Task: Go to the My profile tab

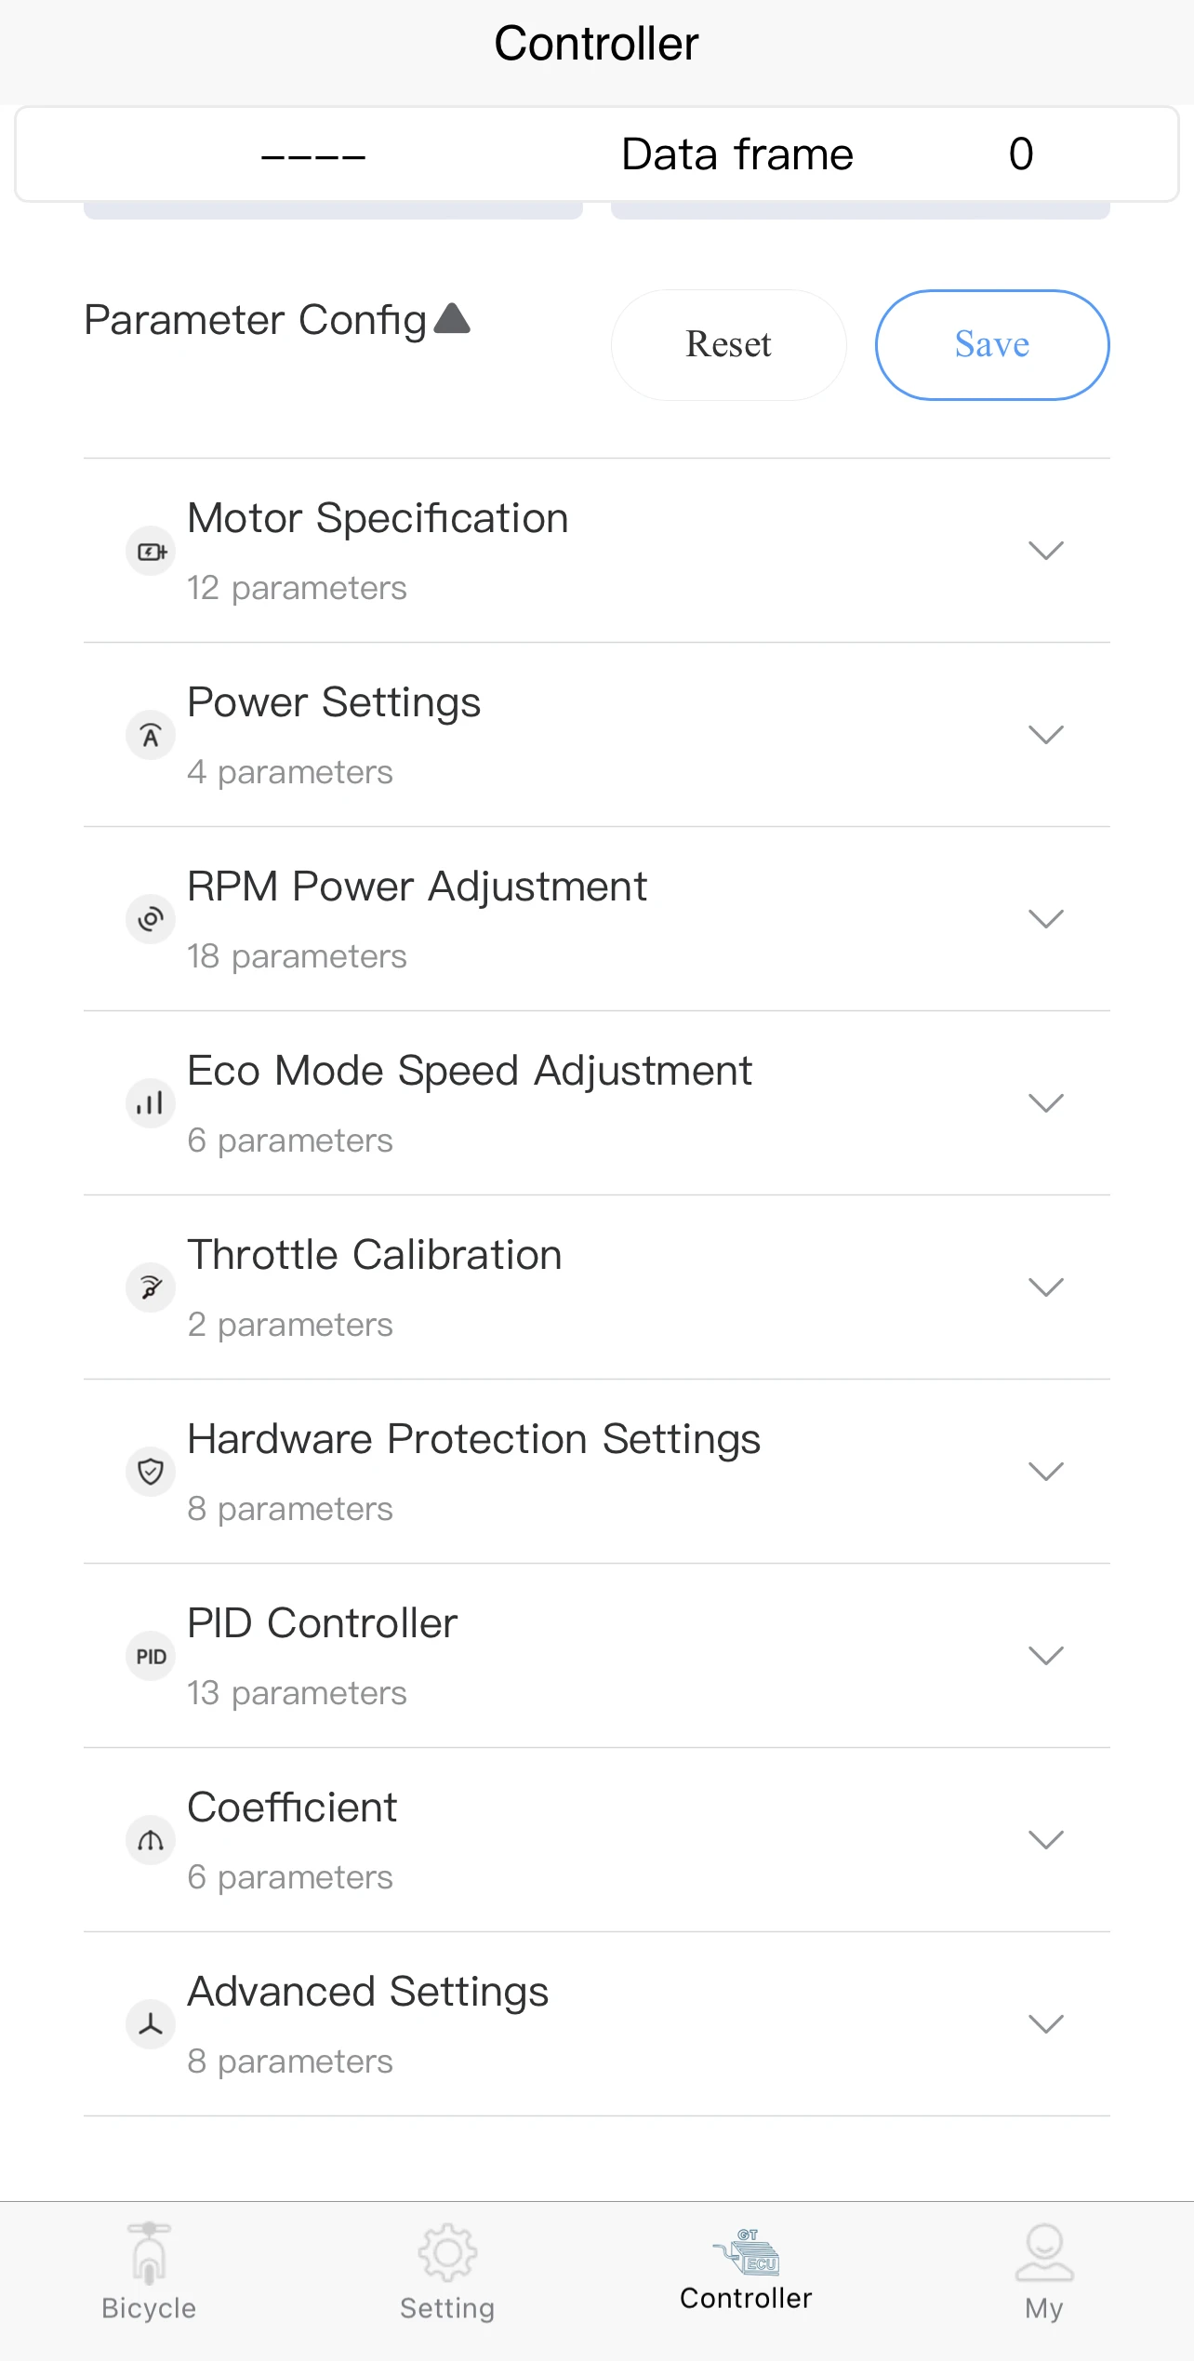Action: [x=1043, y=2272]
